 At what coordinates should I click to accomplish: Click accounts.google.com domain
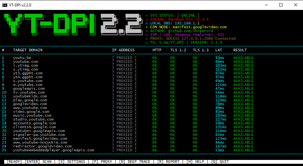35,123
